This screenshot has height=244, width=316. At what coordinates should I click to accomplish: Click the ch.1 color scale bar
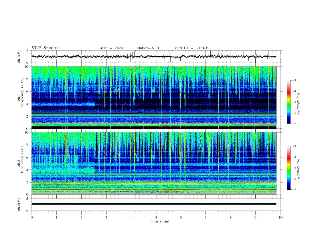288,102
